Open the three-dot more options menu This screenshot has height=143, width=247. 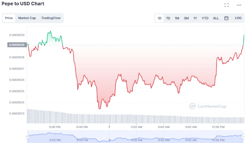coord(239,5)
